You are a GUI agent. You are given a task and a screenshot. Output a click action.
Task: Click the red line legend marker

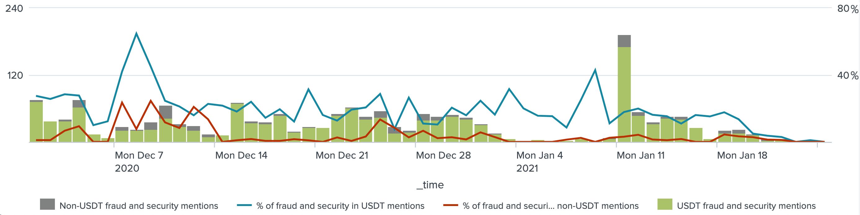point(451,206)
